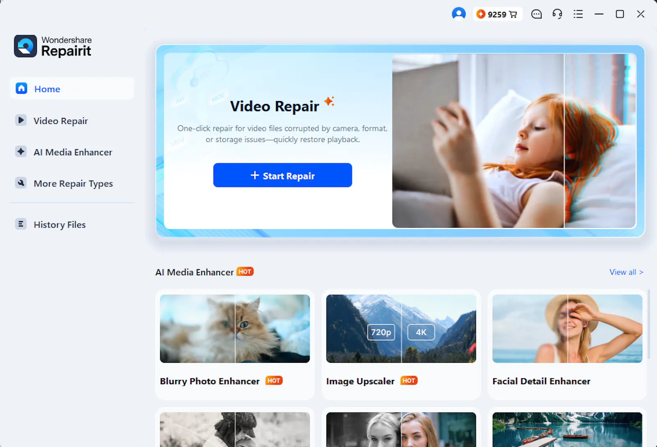Click the Video Repair play icon
The width and height of the screenshot is (657, 447).
pos(21,120)
